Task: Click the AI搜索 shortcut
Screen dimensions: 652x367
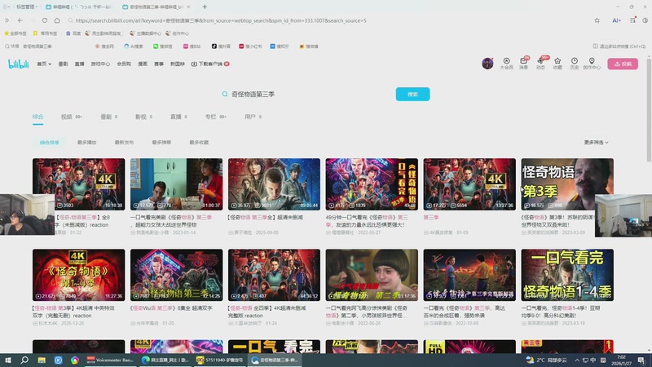Action: coord(134,46)
